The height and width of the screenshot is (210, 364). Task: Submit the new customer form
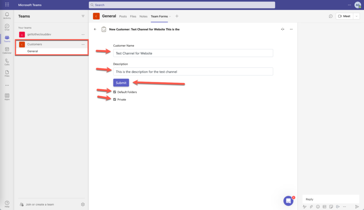click(x=121, y=83)
